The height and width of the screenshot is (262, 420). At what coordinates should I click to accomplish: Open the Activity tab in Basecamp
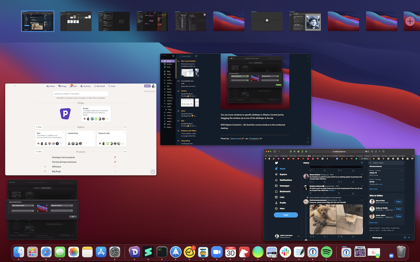(86, 86)
